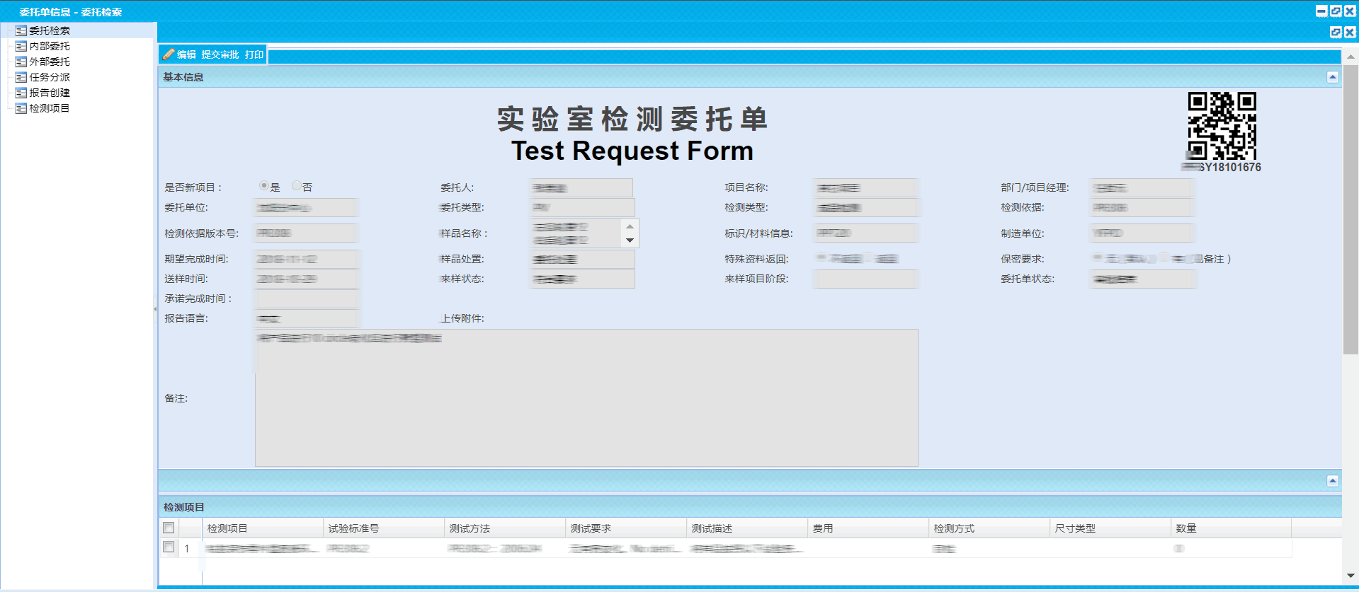Click 提交审批 in the toolbar
Image resolution: width=1359 pixels, height=592 pixels.
point(220,54)
